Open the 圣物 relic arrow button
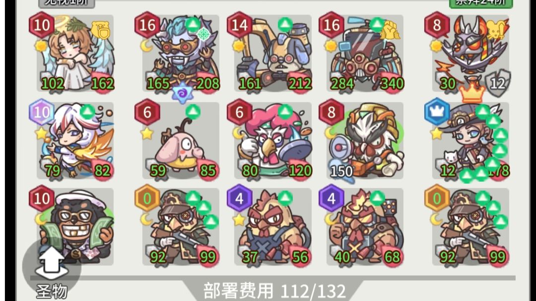The height and width of the screenshot is (301, 536). tap(52, 263)
